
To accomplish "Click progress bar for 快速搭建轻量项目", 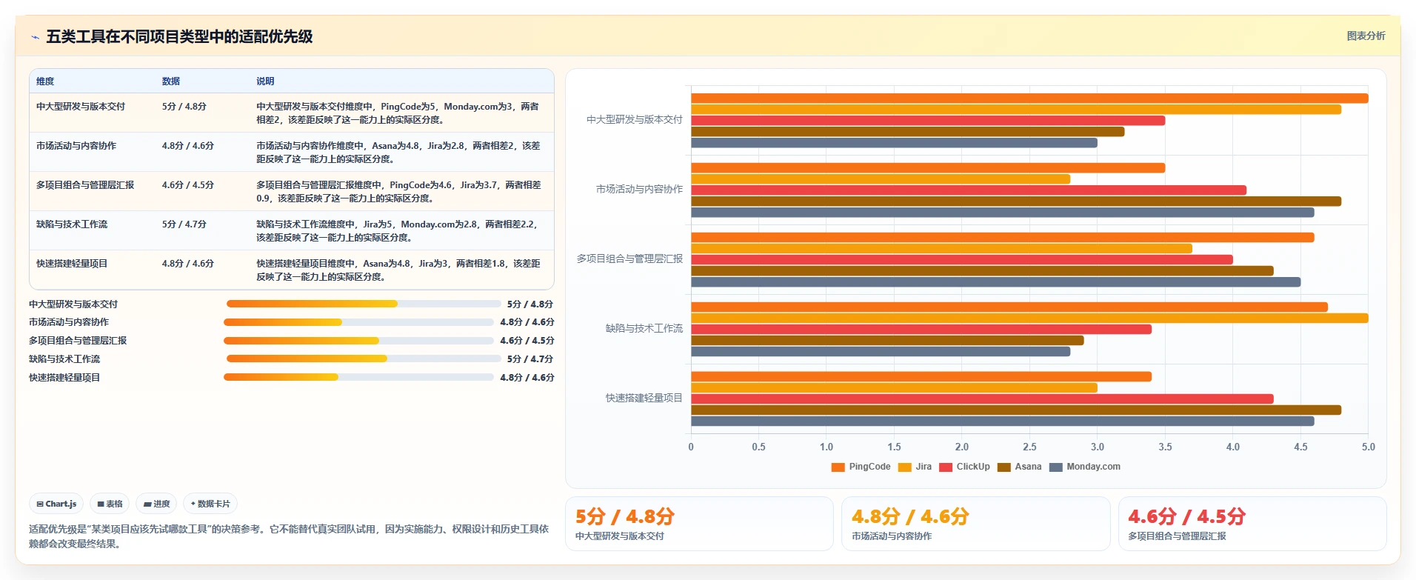I will pos(358,377).
